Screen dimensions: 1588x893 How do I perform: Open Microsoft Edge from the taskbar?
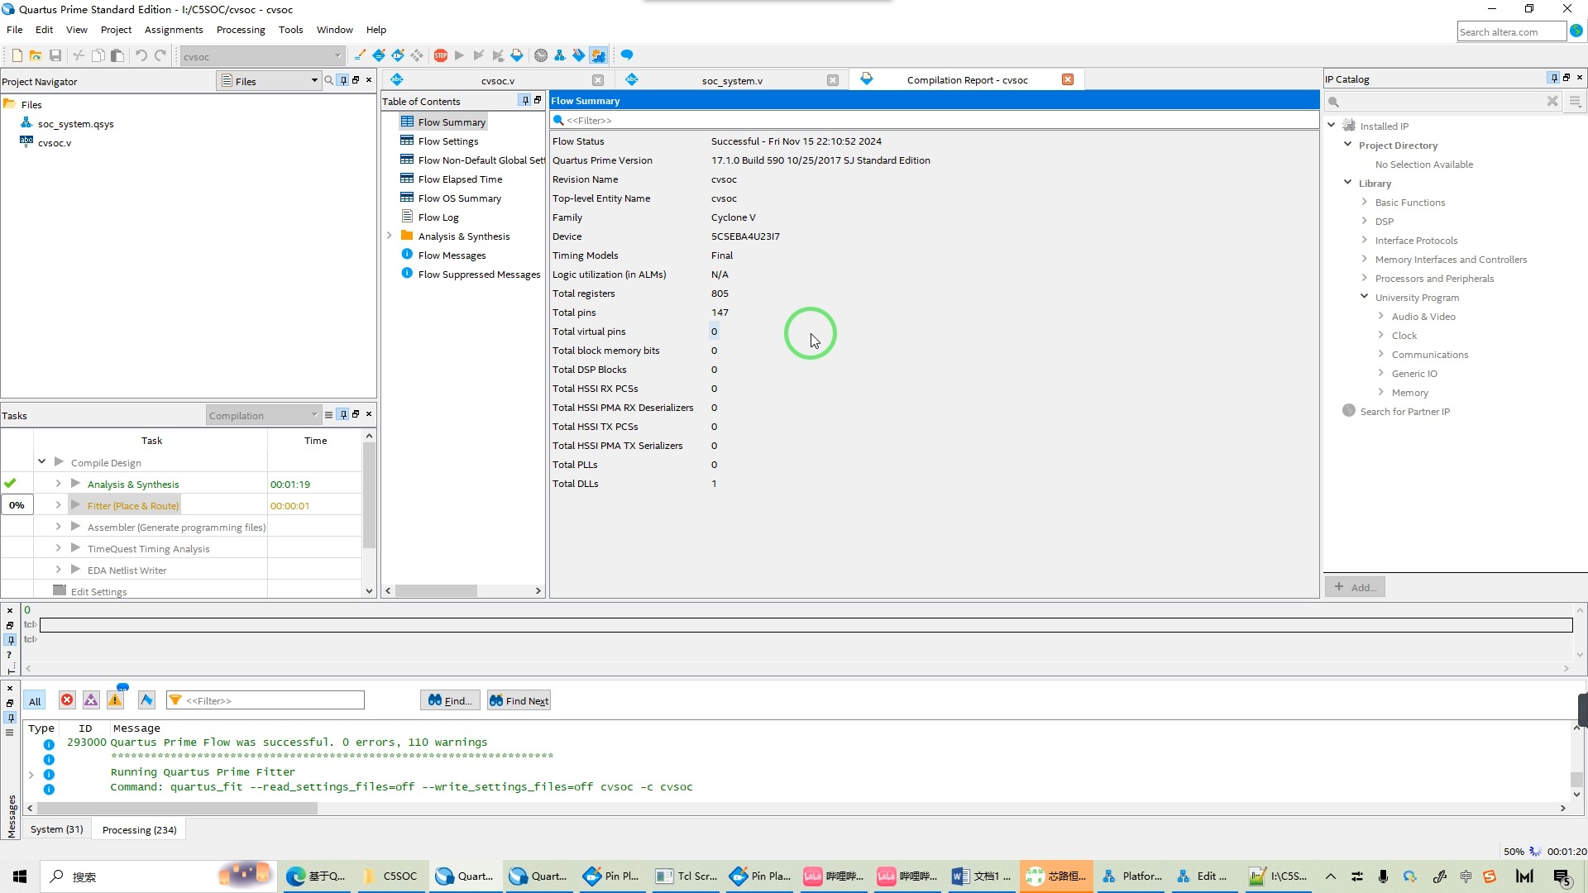tap(315, 876)
